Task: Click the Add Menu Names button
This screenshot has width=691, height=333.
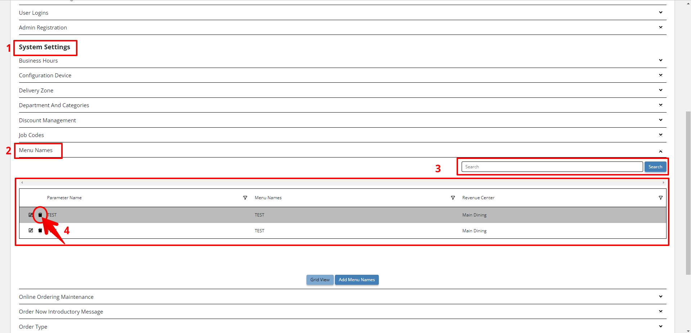Action: pos(356,280)
